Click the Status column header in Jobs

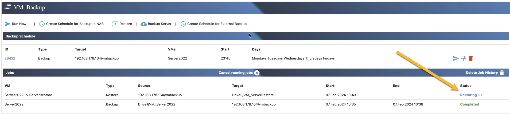click(x=466, y=86)
